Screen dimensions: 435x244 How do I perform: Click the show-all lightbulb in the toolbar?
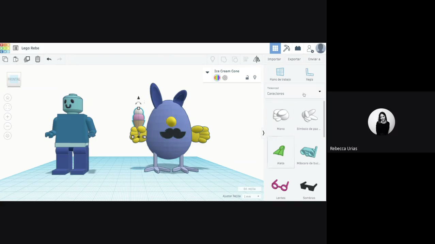tap(213, 59)
